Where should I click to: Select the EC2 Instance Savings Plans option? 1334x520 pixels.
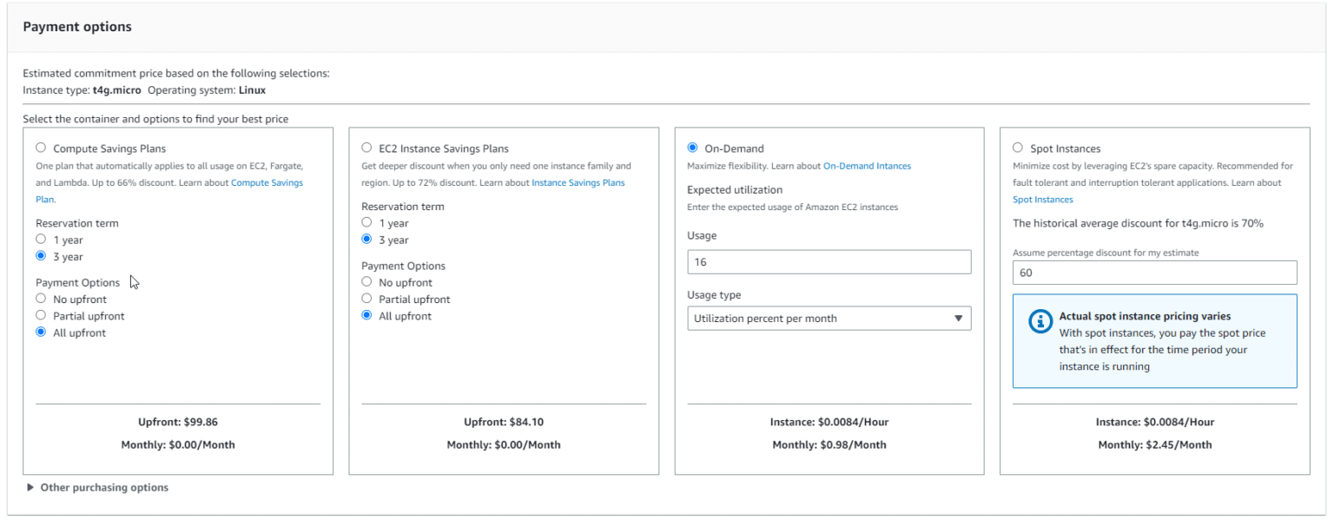[367, 148]
